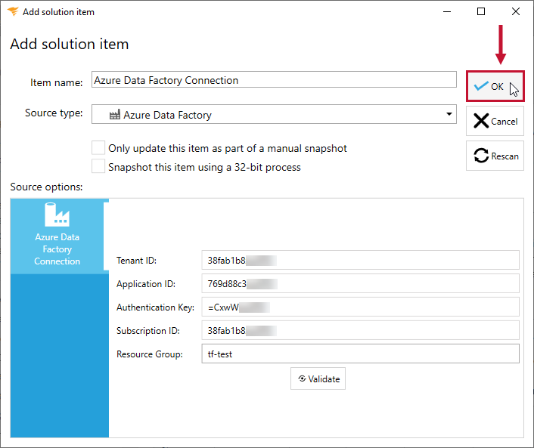Click the Rescan button
Viewport: 534px width, 448px height.
(495, 156)
